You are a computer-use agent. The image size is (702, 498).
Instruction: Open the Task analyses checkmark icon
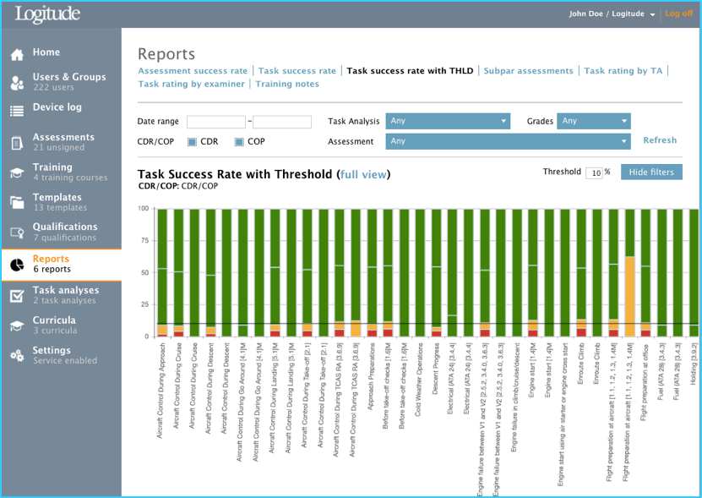point(17,296)
